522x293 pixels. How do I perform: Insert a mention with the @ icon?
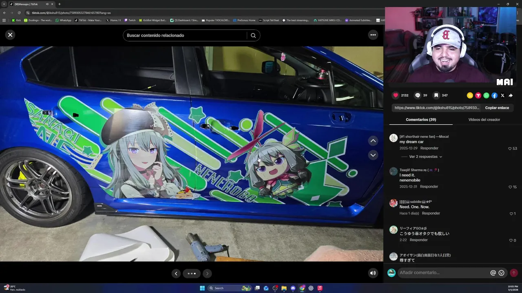pos(493,273)
